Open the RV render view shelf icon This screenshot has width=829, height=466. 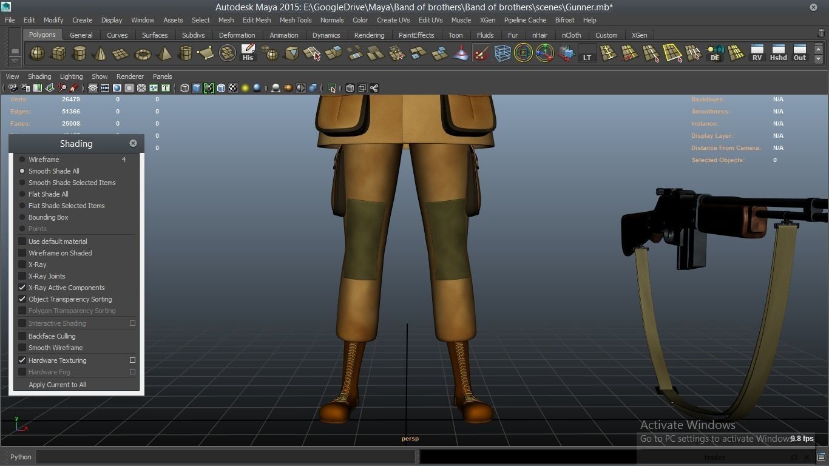(x=757, y=53)
